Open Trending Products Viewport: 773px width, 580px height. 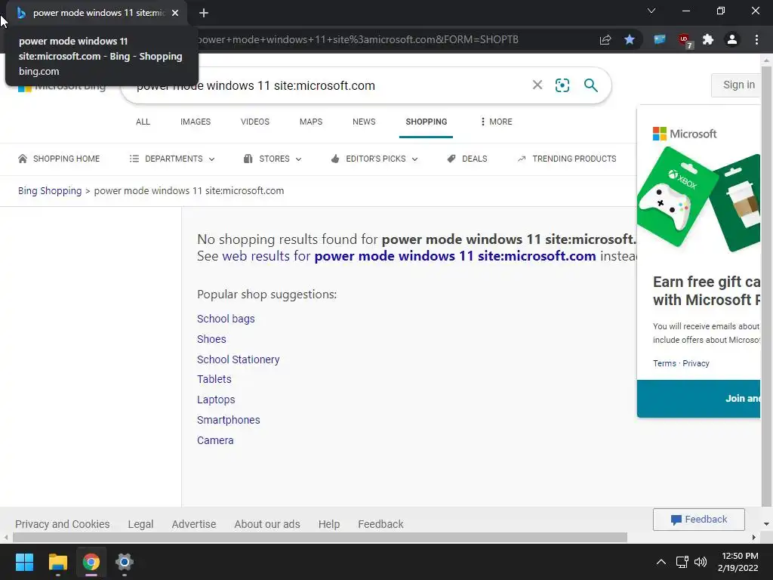coord(567,159)
